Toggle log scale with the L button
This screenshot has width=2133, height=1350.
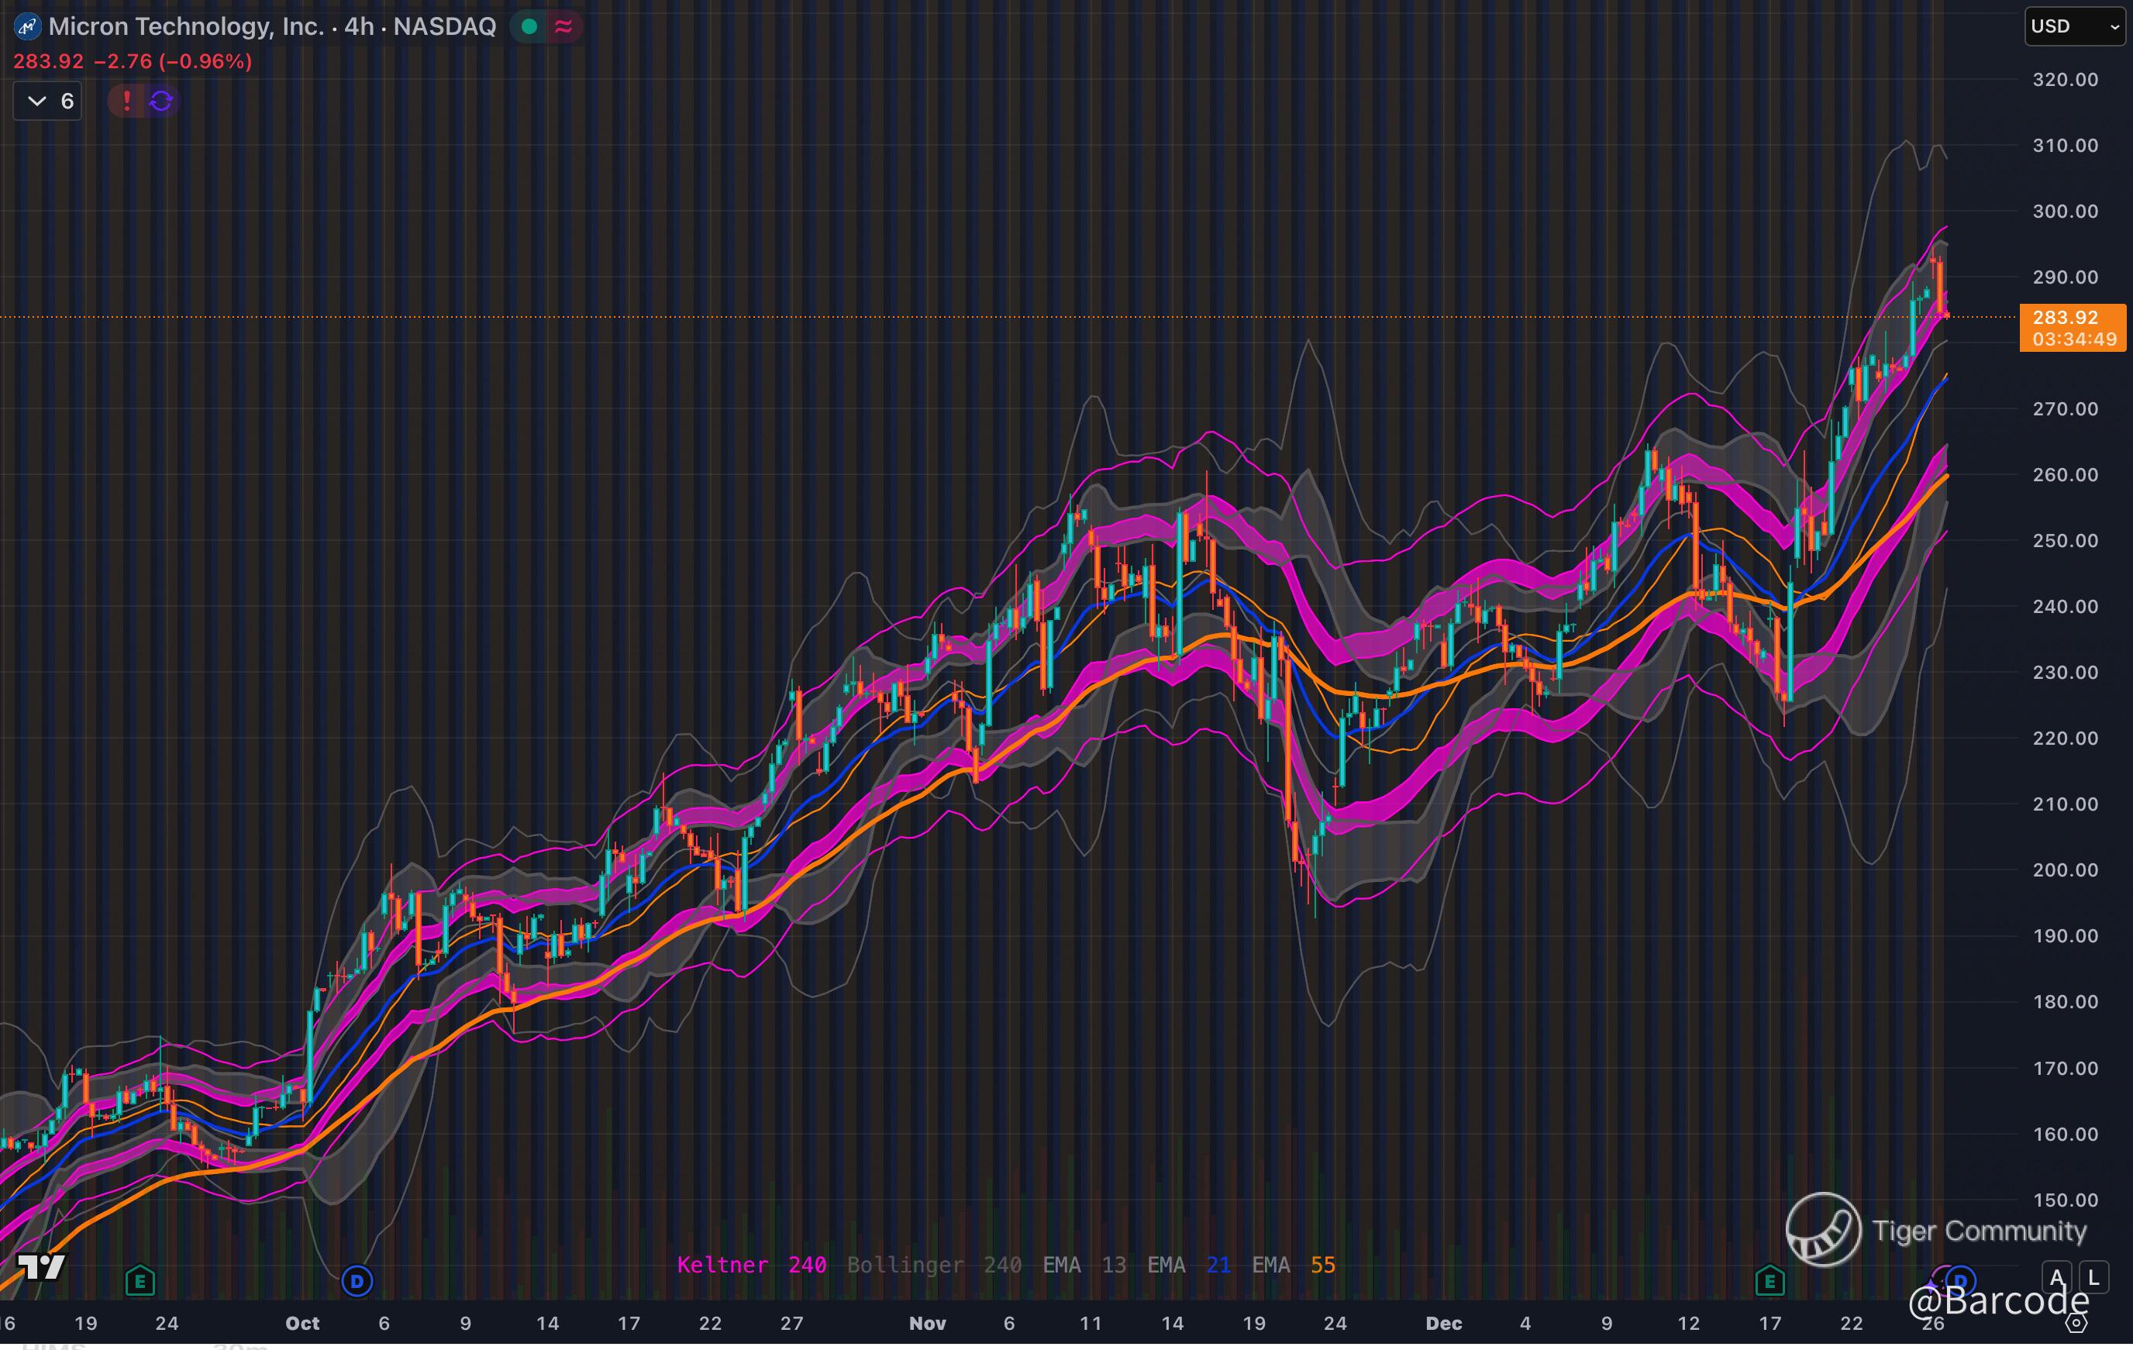click(x=2093, y=1277)
